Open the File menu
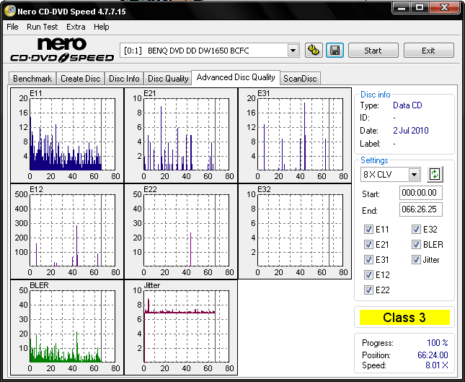 click(x=12, y=27)
